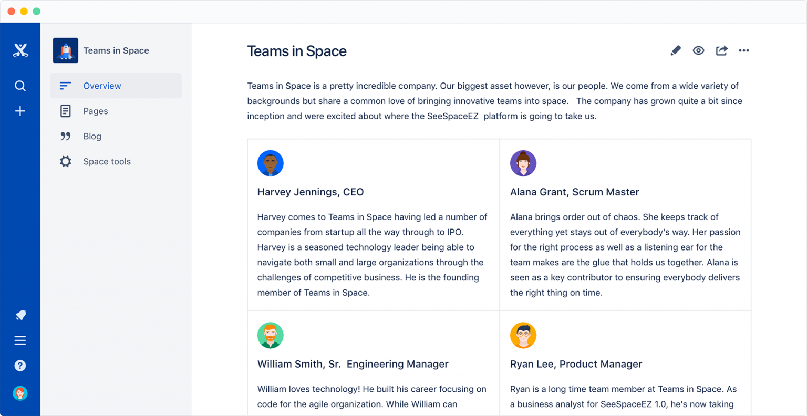This screenshot has width=807, height=416.
Task: Open the Blog section
Action: coord(92,136)
